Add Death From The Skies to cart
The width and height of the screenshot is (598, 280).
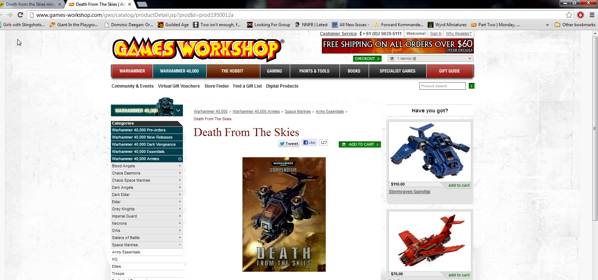tap(360, 144)
